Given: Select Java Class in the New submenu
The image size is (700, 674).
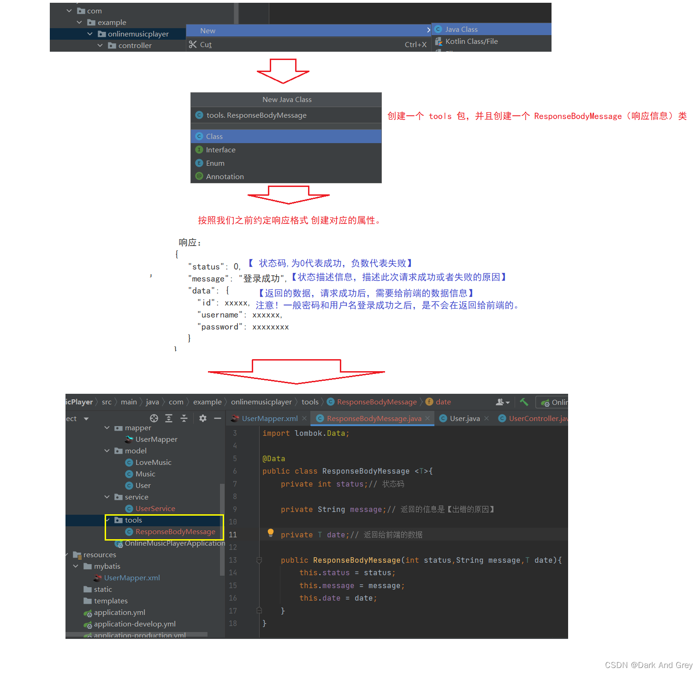Looking at the screenshot, I should (x=492, y=29).
